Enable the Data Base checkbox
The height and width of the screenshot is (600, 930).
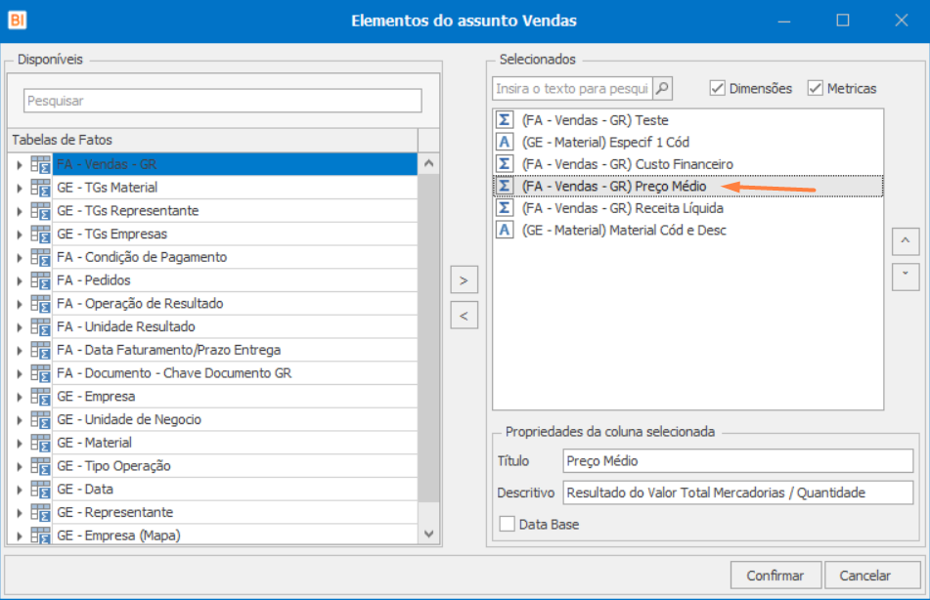tap(507, 524)
